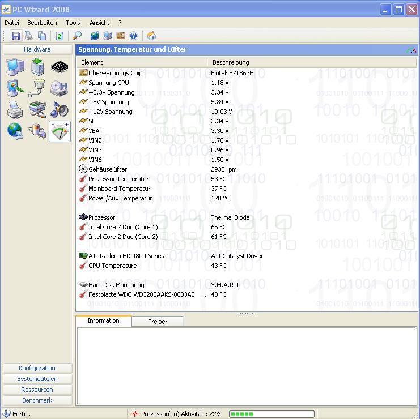Viewport: 420px width, 419px height.
Task: Open the system summary computer icon
Action: point(15,67)
